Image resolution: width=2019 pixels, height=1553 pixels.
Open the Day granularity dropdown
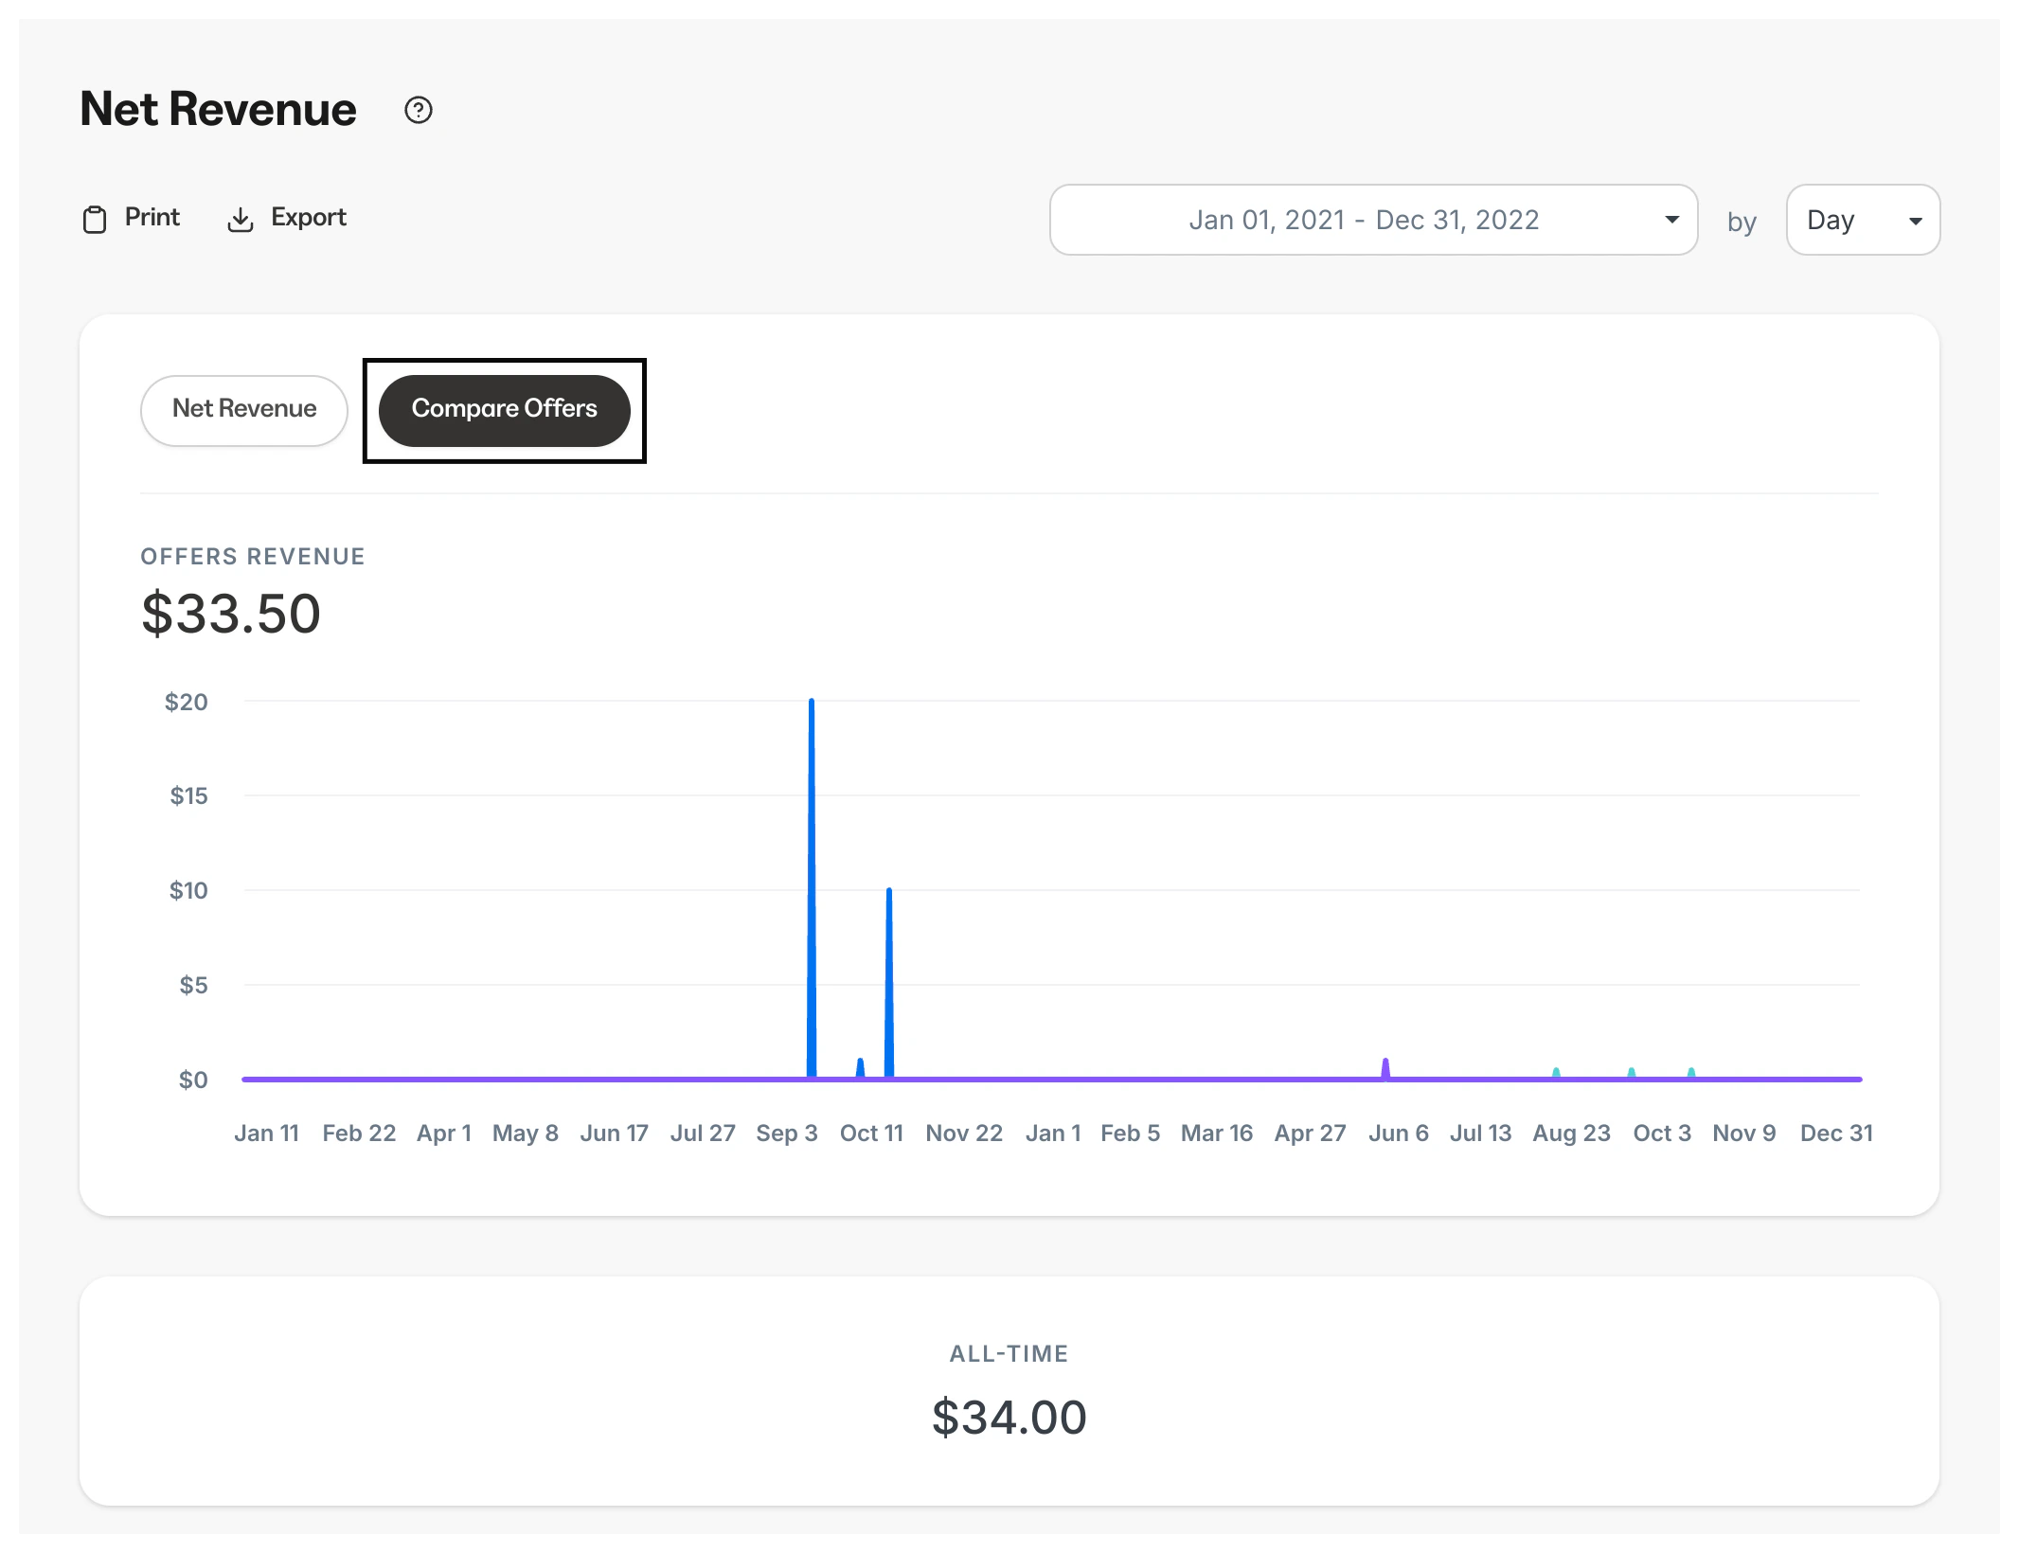coord(1862,220)
